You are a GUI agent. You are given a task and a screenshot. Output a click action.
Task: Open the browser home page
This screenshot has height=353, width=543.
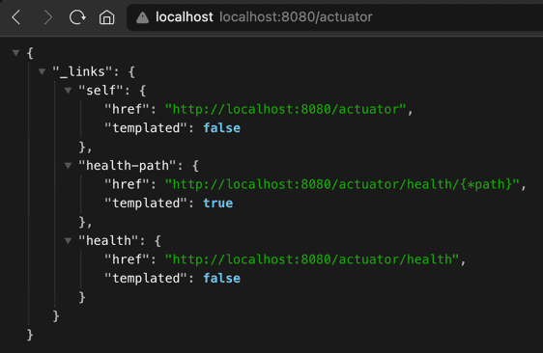[106, 17]
